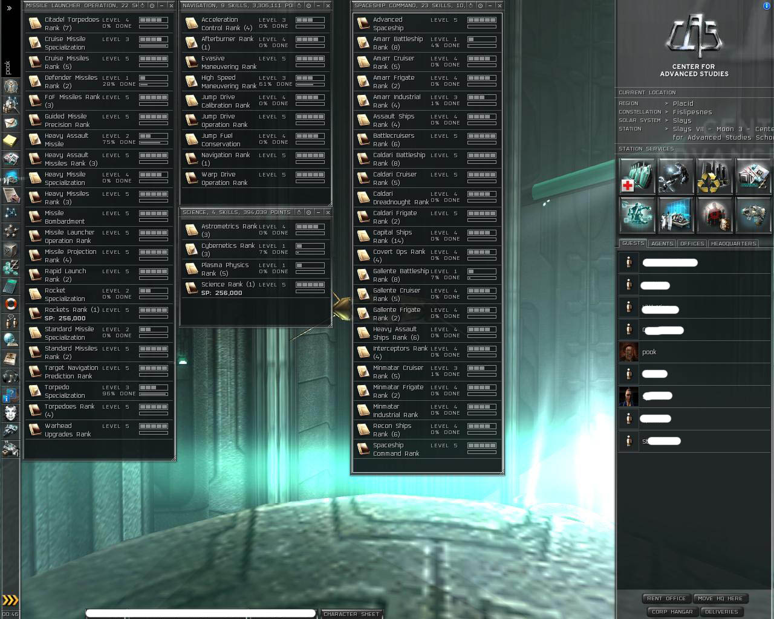
Task: Switch to the Offices tab
Action: point(692,244)
